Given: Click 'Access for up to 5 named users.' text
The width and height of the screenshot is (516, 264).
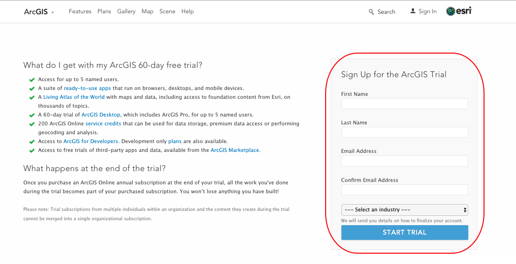Looking at the screenshot, I should tap(78, 80).
